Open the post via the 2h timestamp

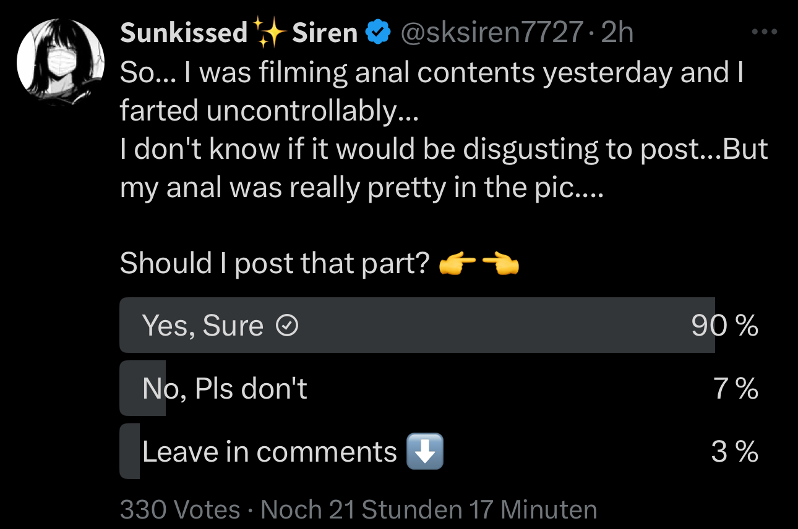click(x=617, y=32)
